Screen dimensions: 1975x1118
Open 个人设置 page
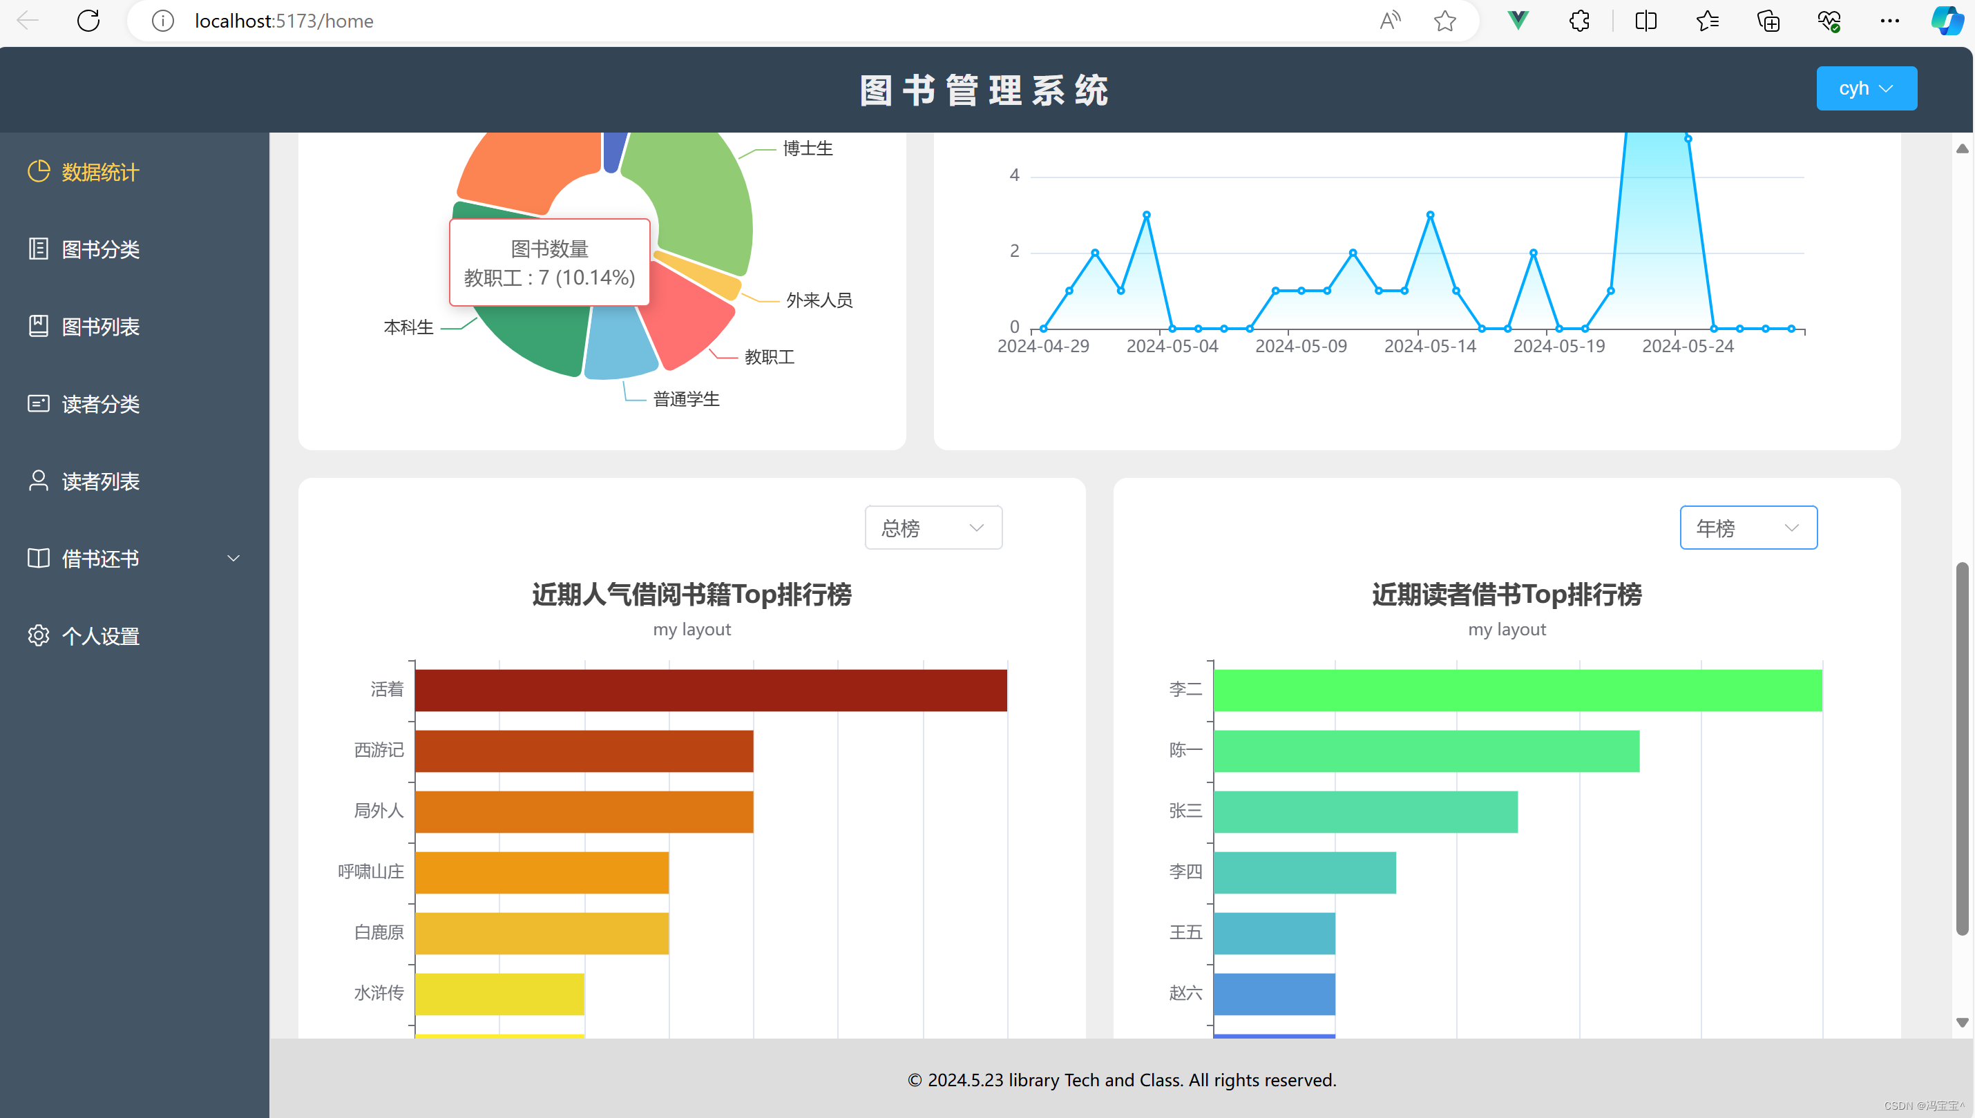tap(100, 636)
